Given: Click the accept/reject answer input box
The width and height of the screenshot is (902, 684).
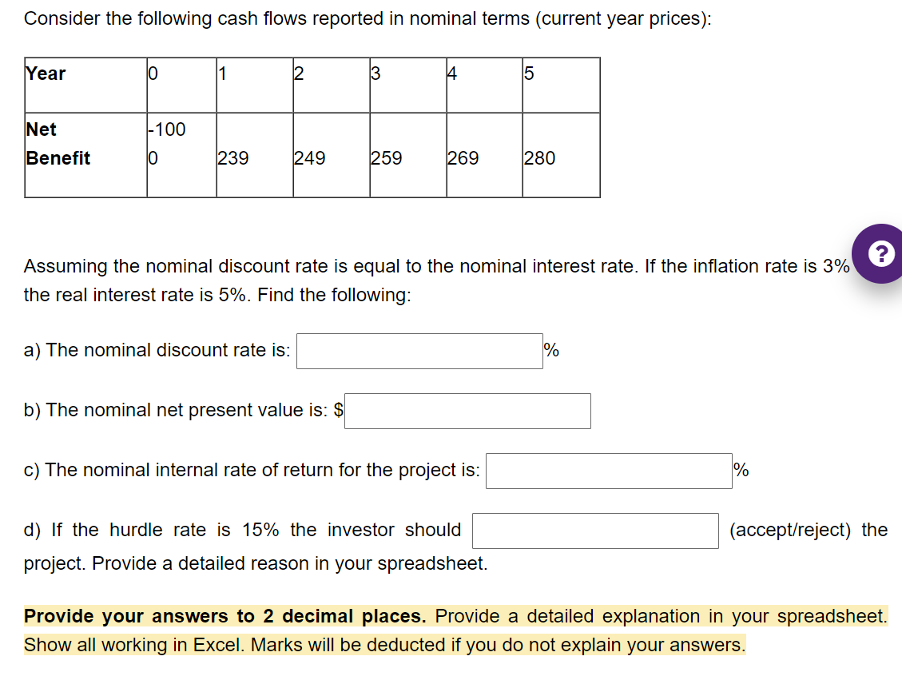Looking at the screenshot, I should tap(594, 530).
